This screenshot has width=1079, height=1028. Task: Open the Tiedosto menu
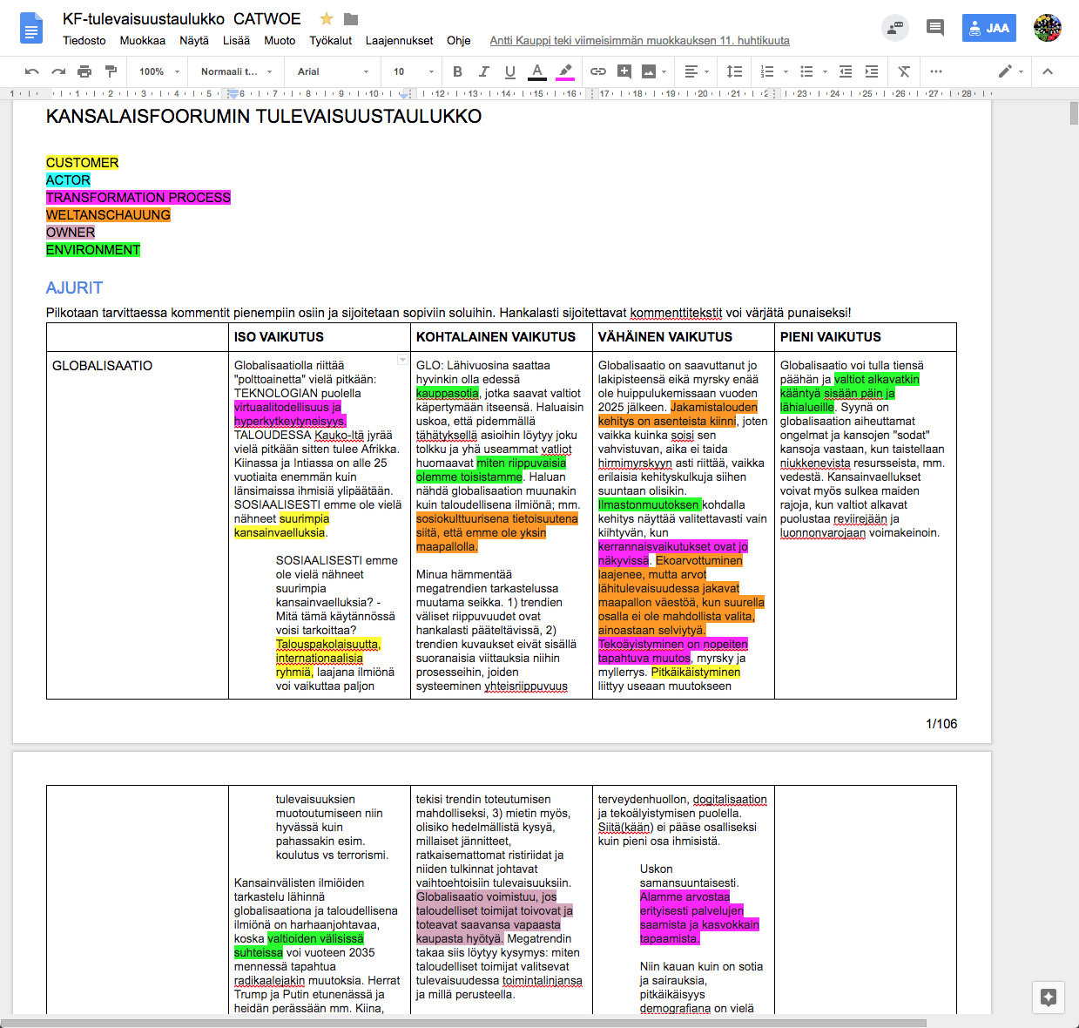click(84, 40)
